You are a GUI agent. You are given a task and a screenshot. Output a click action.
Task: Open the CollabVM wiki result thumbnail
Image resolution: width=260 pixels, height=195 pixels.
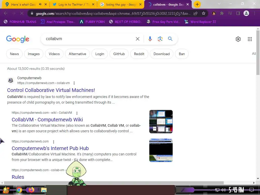[x=161, y=122]
